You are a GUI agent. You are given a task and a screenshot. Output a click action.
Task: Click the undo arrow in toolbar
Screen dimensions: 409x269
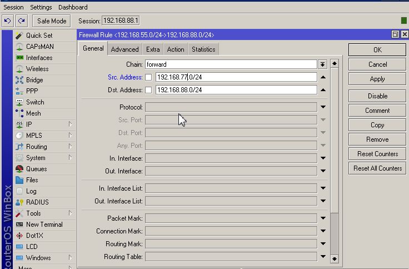[x=7, y=21]
